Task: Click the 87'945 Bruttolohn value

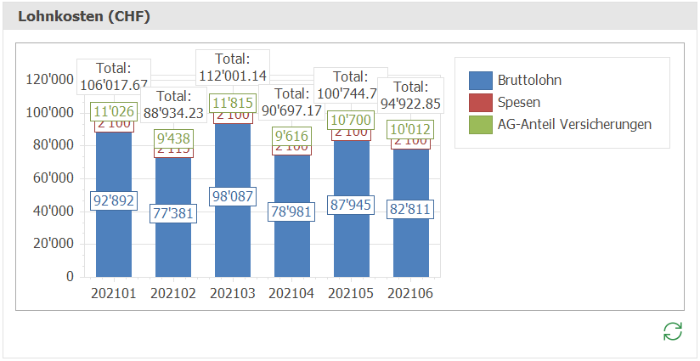Action: coord(351,205)
